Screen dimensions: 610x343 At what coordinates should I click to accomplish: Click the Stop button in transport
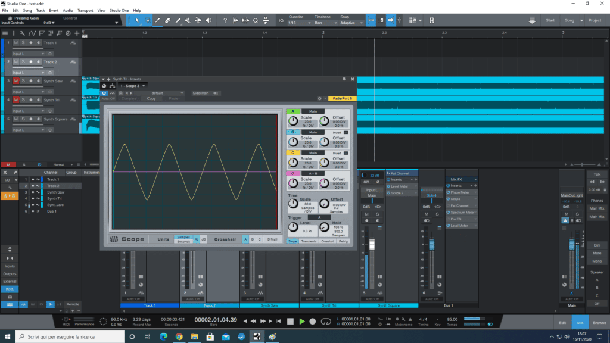pos(290,322)
